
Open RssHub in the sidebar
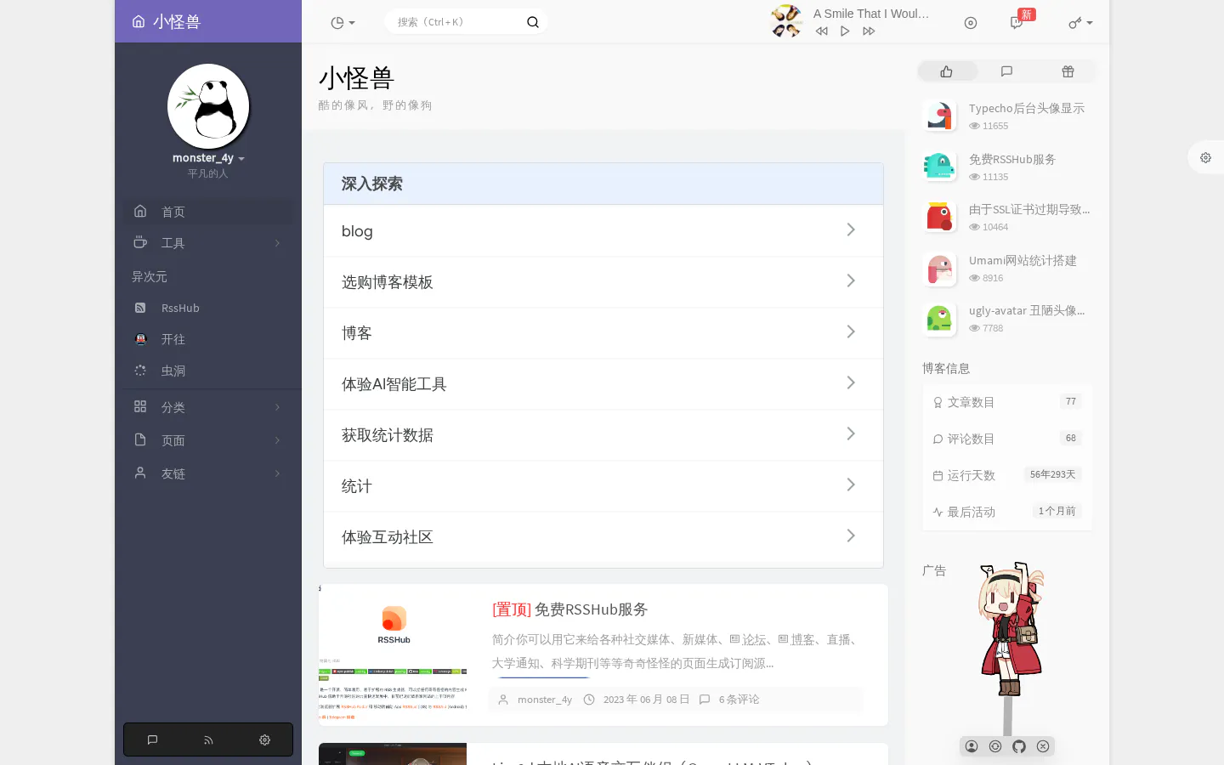(208, 308)
